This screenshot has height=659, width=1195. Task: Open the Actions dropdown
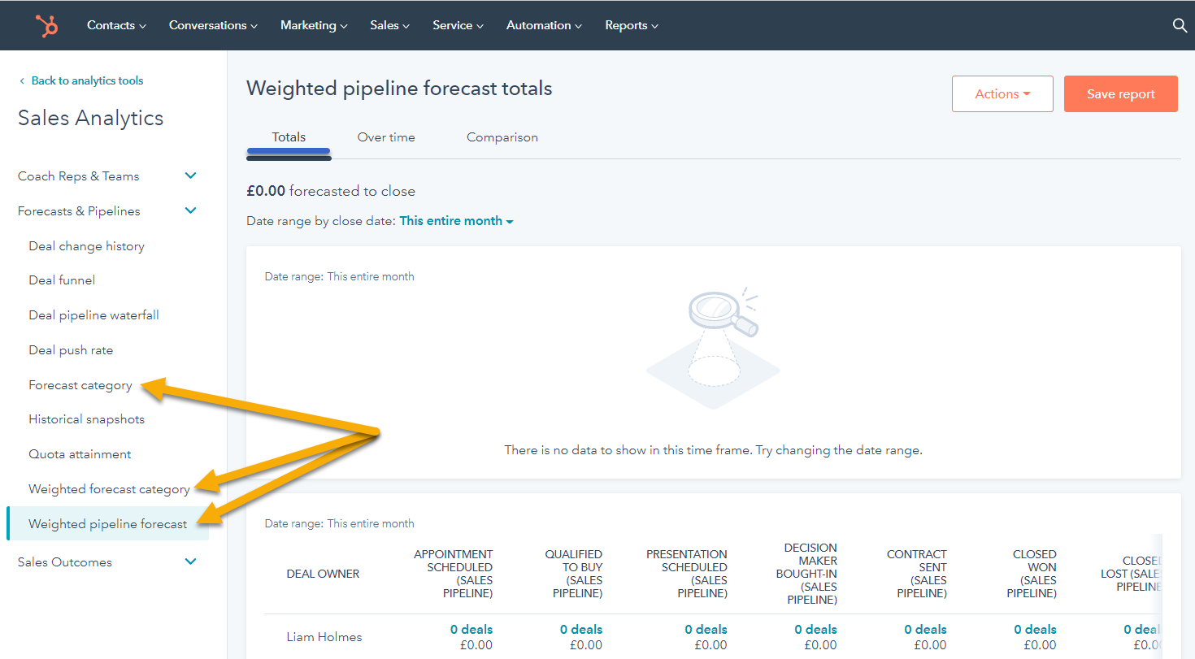tap(1002, 93)
